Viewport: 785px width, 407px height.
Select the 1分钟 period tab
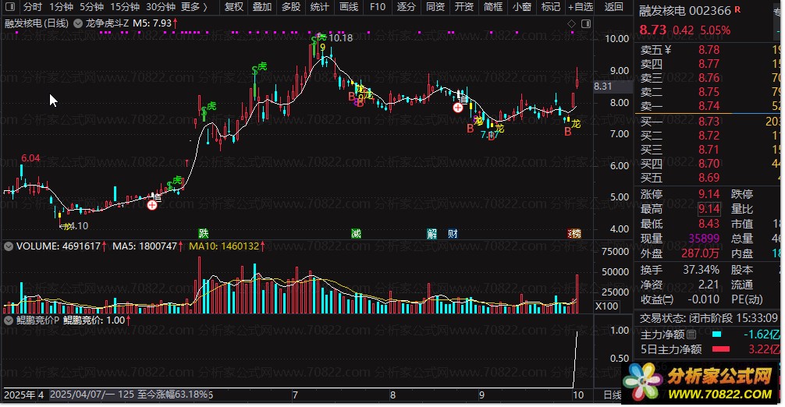[61, 6]
